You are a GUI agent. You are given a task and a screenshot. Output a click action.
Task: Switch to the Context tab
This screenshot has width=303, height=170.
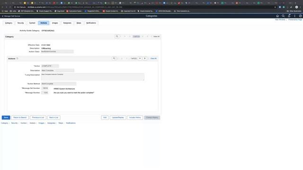32,23
